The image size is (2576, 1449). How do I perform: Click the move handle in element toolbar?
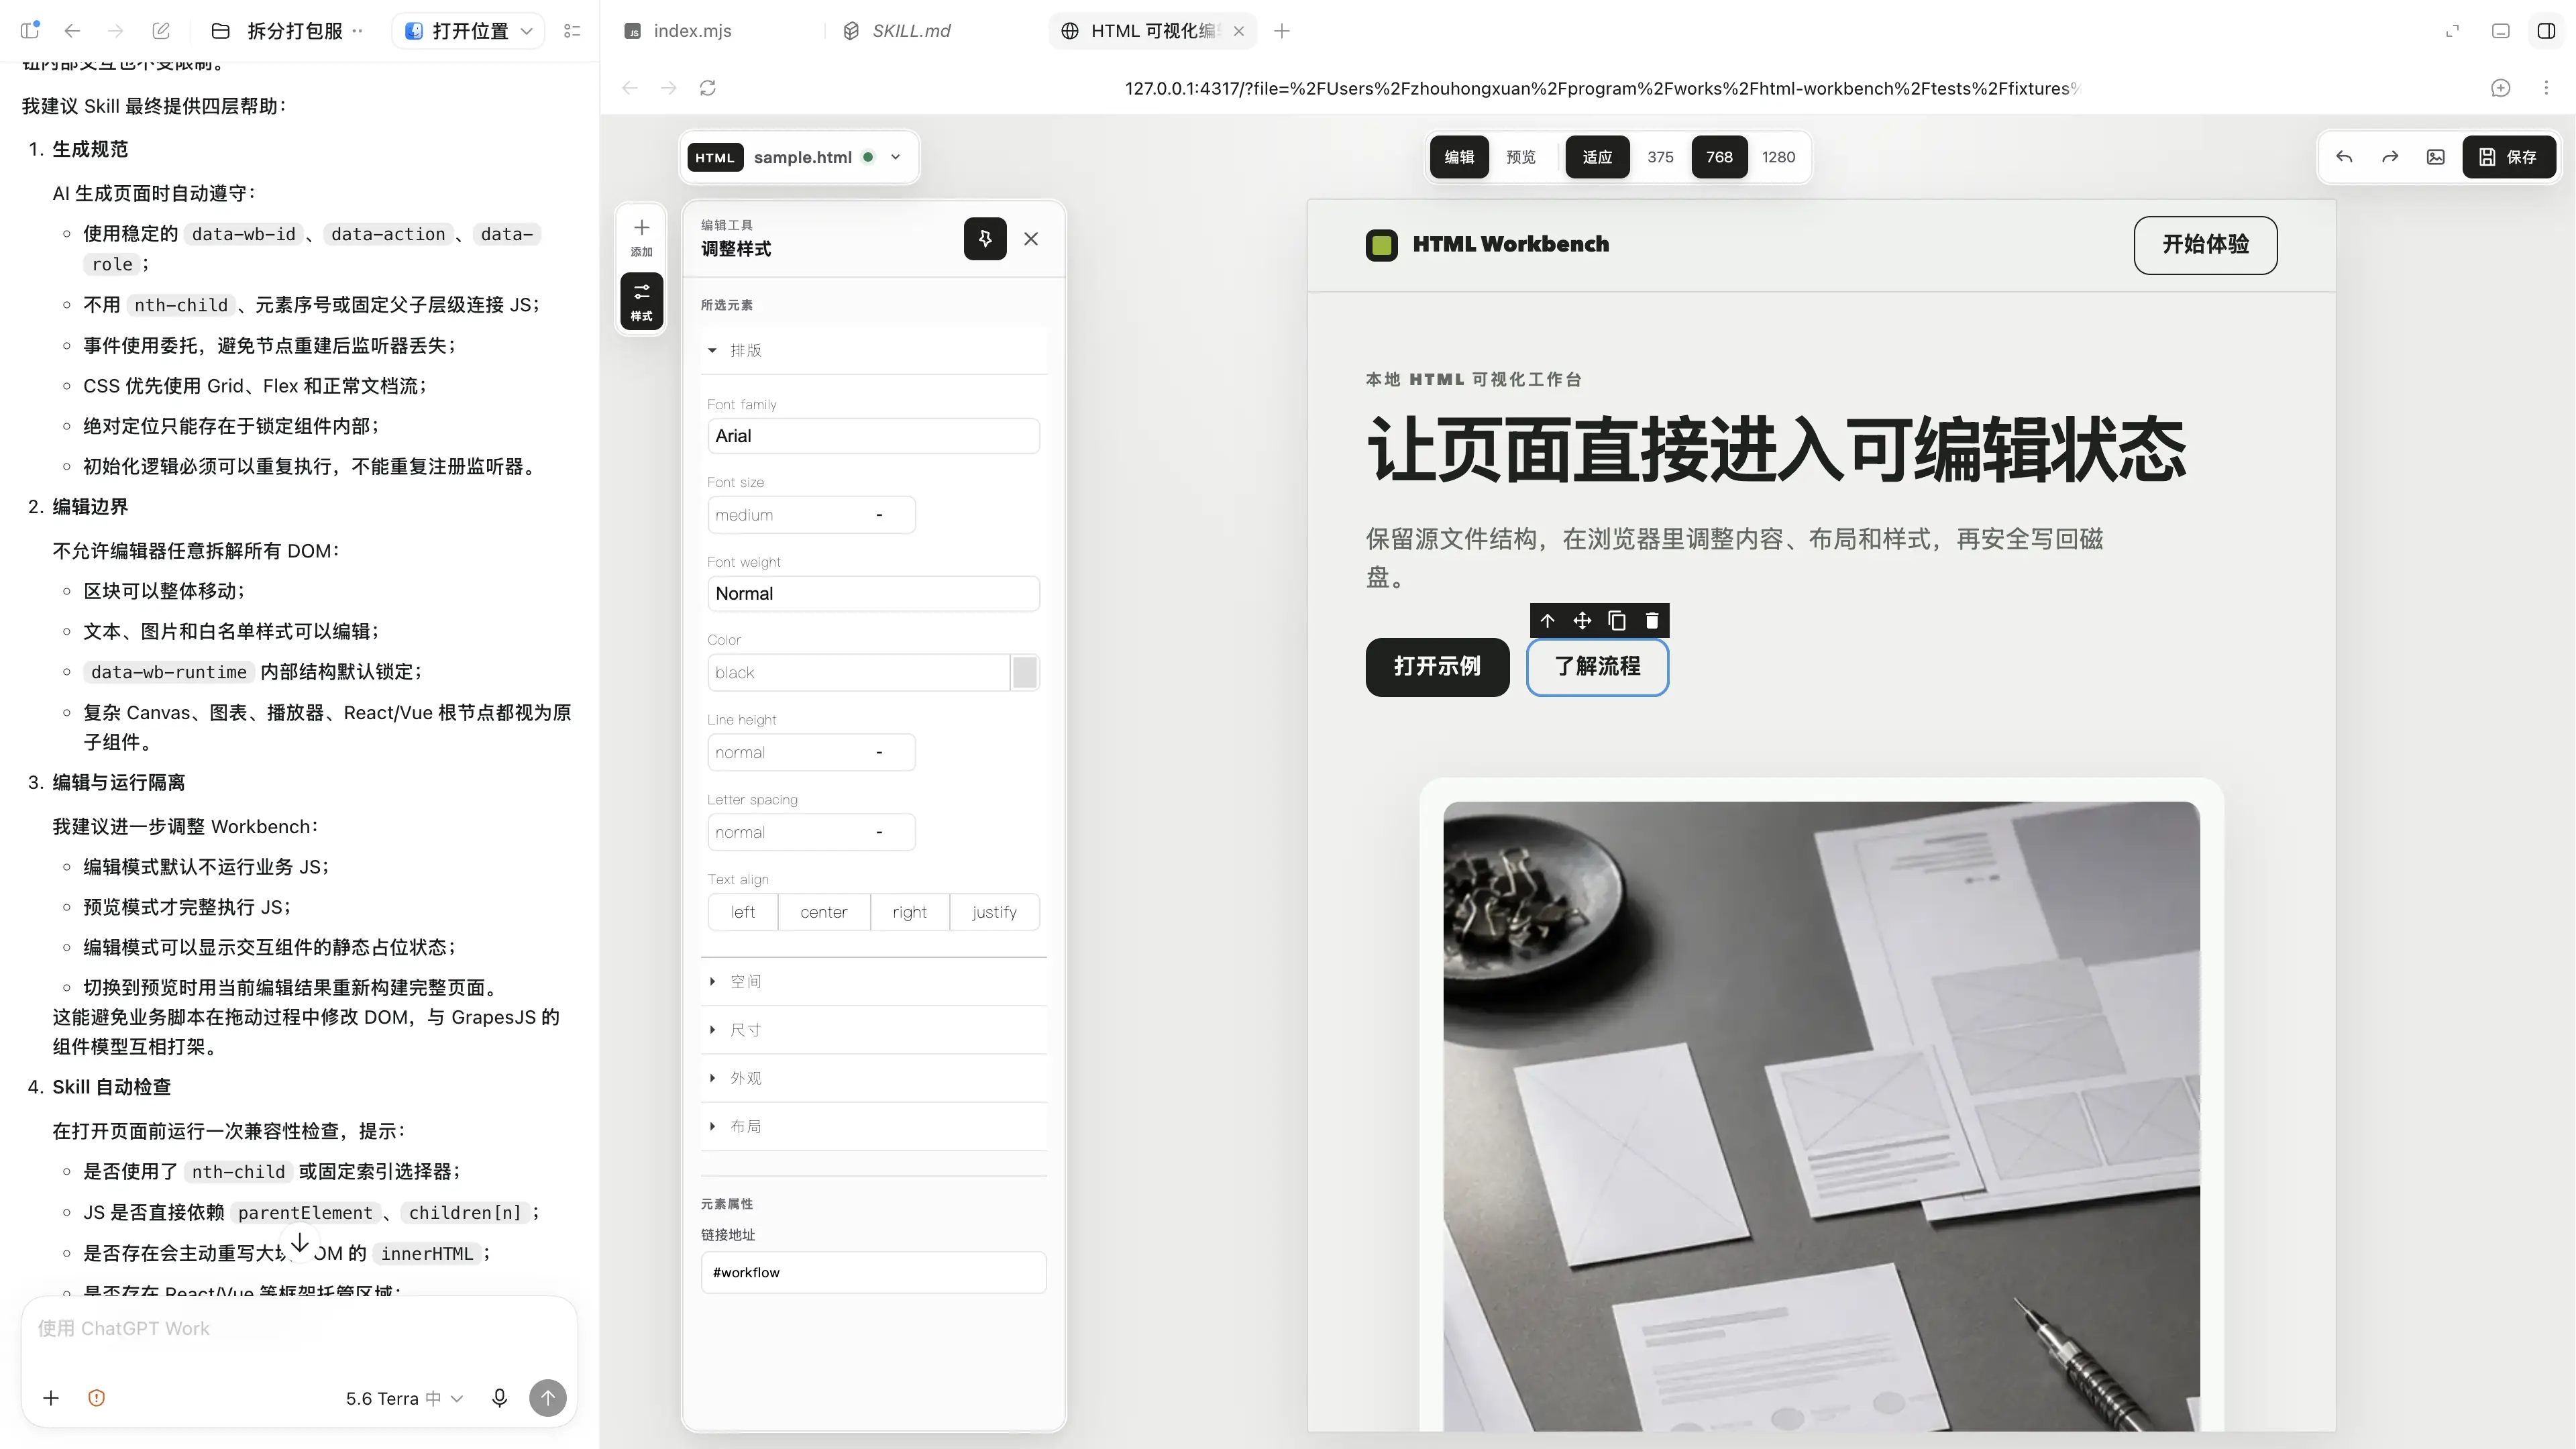(x=1582, y=621)
